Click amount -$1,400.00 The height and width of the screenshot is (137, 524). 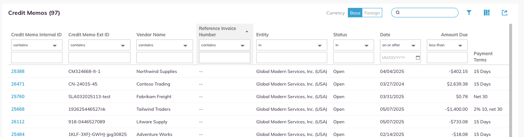(456, 109)
